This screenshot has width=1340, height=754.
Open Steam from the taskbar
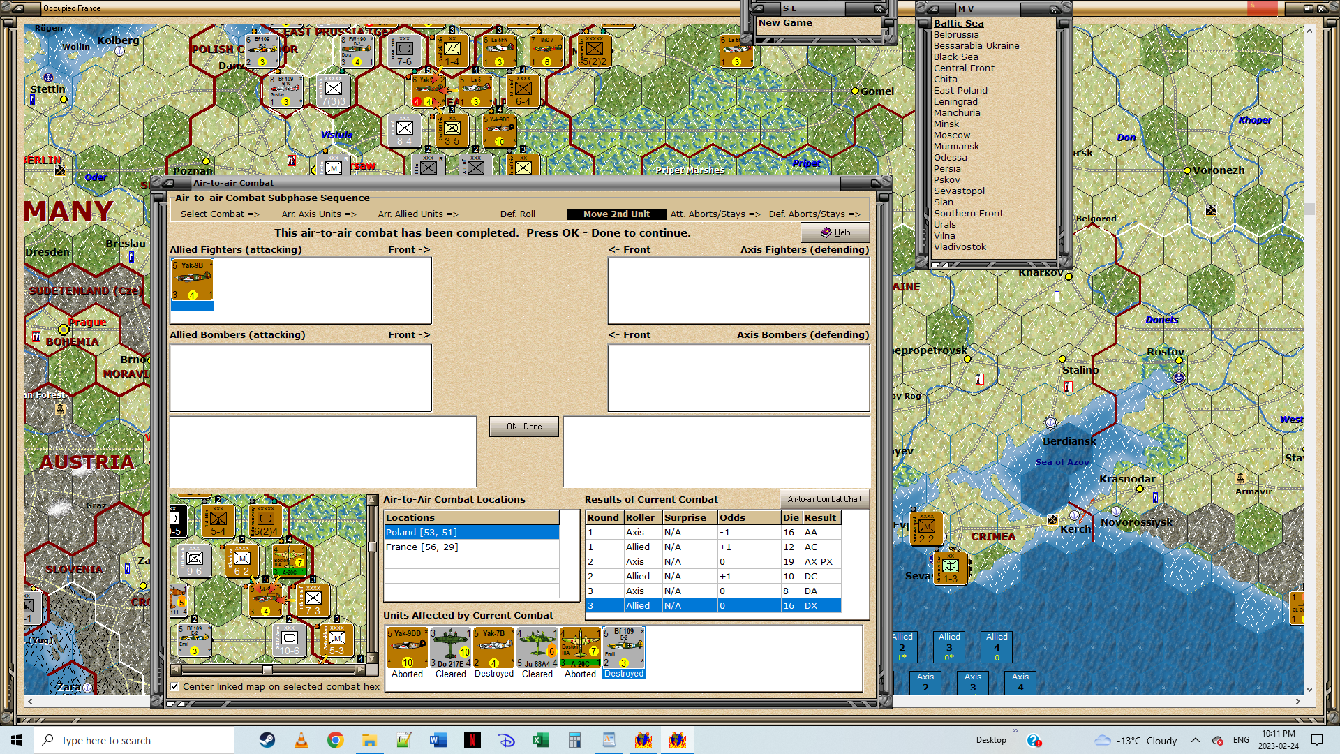(x=267, y=740)
